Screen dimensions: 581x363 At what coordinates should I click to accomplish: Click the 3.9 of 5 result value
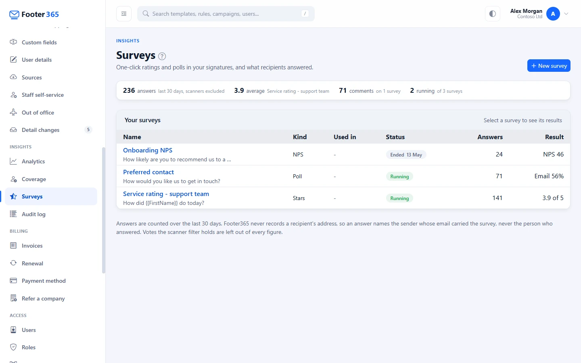tap(553, 198)
